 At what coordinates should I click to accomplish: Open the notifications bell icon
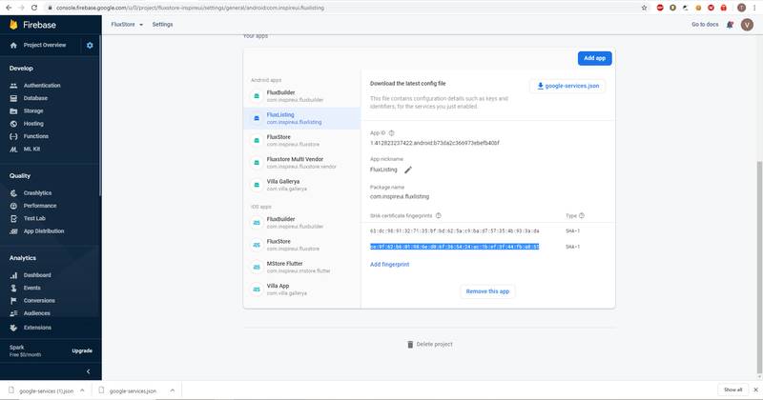pyautogui.click(x=730, y=25)
